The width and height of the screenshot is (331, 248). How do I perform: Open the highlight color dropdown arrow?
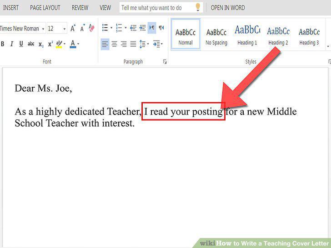[x=65, y=44]
